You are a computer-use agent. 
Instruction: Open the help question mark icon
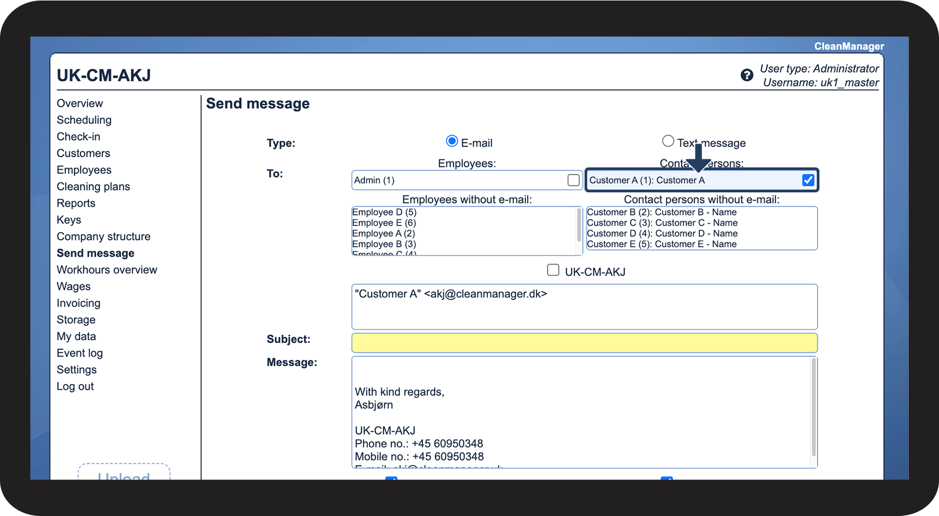747,75
